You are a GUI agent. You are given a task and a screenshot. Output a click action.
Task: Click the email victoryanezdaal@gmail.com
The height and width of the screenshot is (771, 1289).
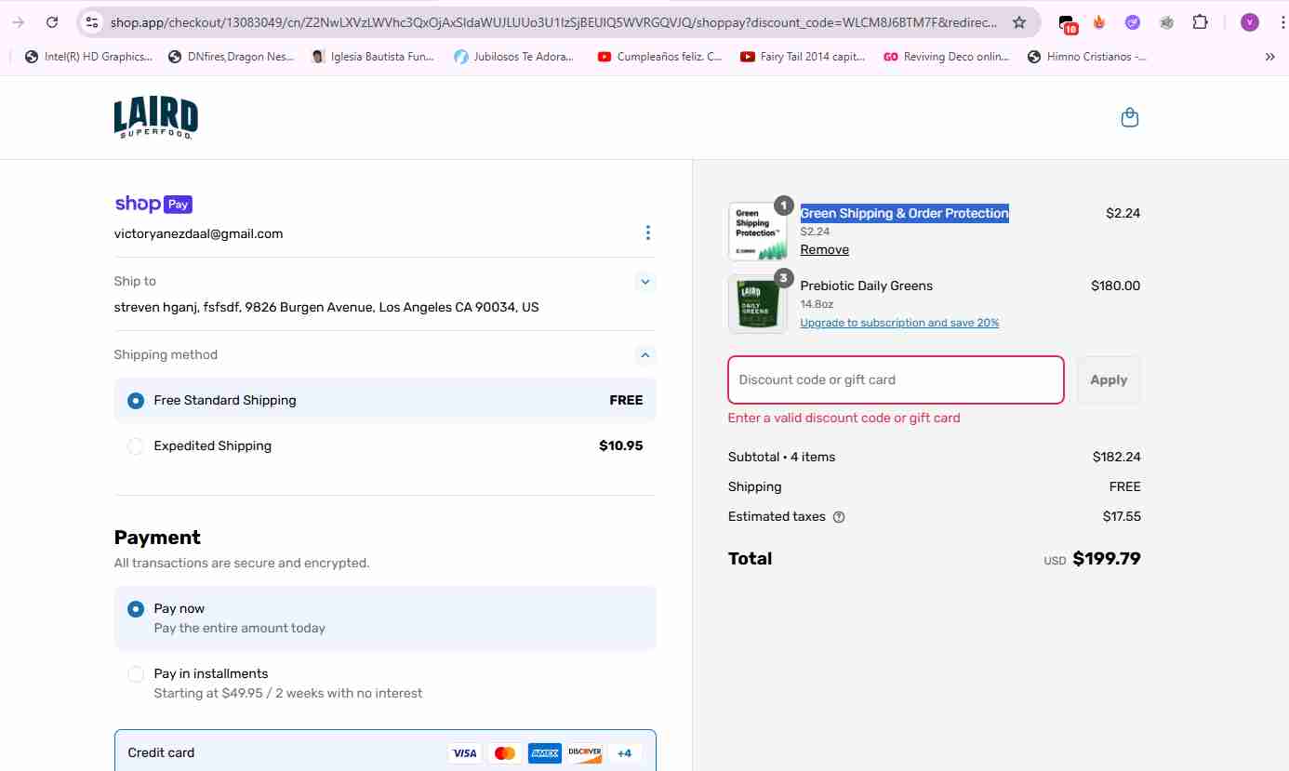pyautogui.click(x=198, y=233)
